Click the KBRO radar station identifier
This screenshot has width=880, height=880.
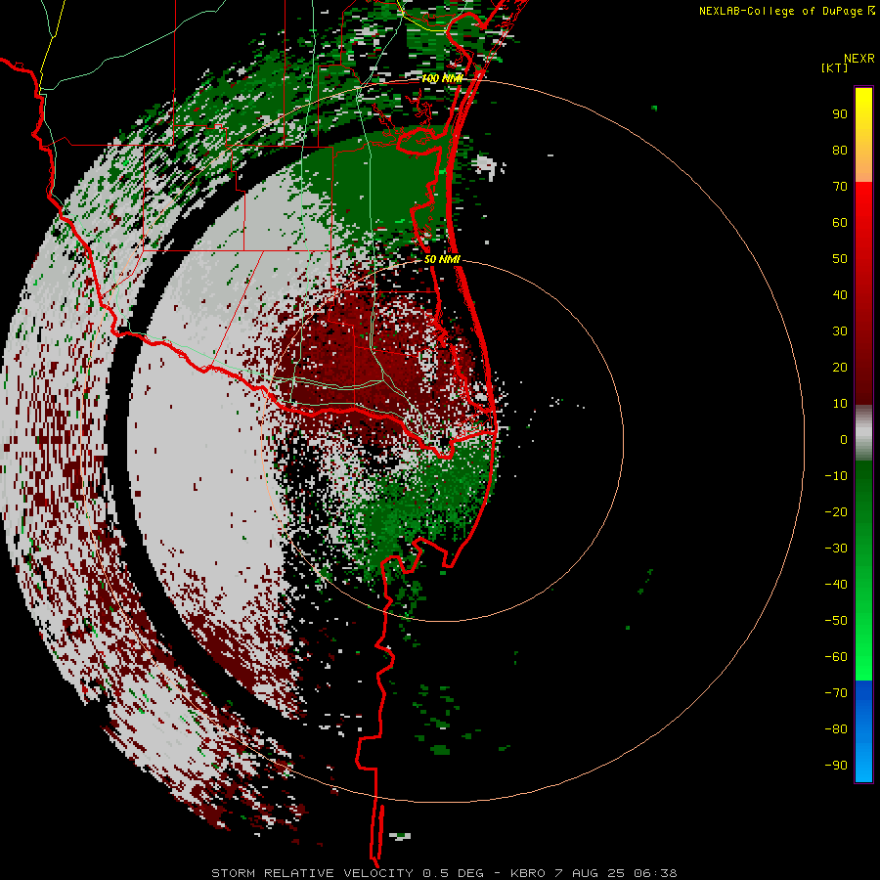point(528,873)
